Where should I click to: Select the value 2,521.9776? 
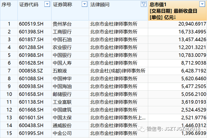[194, 118]
